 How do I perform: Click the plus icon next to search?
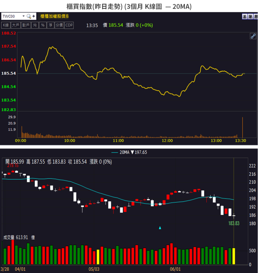point(34,16)
